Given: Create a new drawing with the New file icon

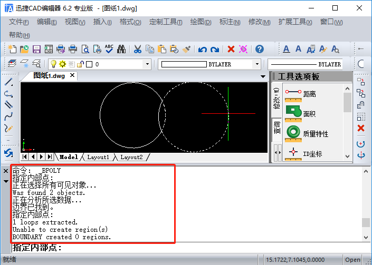Looking at the screenshot, I should tap(12, 49).
